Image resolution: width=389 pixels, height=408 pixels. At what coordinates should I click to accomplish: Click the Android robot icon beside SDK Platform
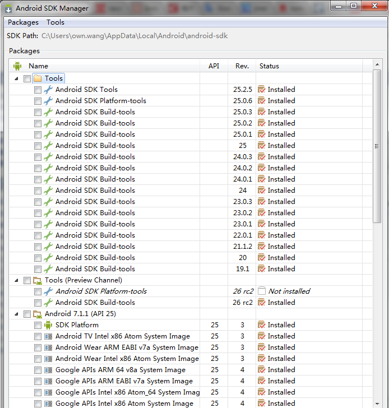[48, 325]
